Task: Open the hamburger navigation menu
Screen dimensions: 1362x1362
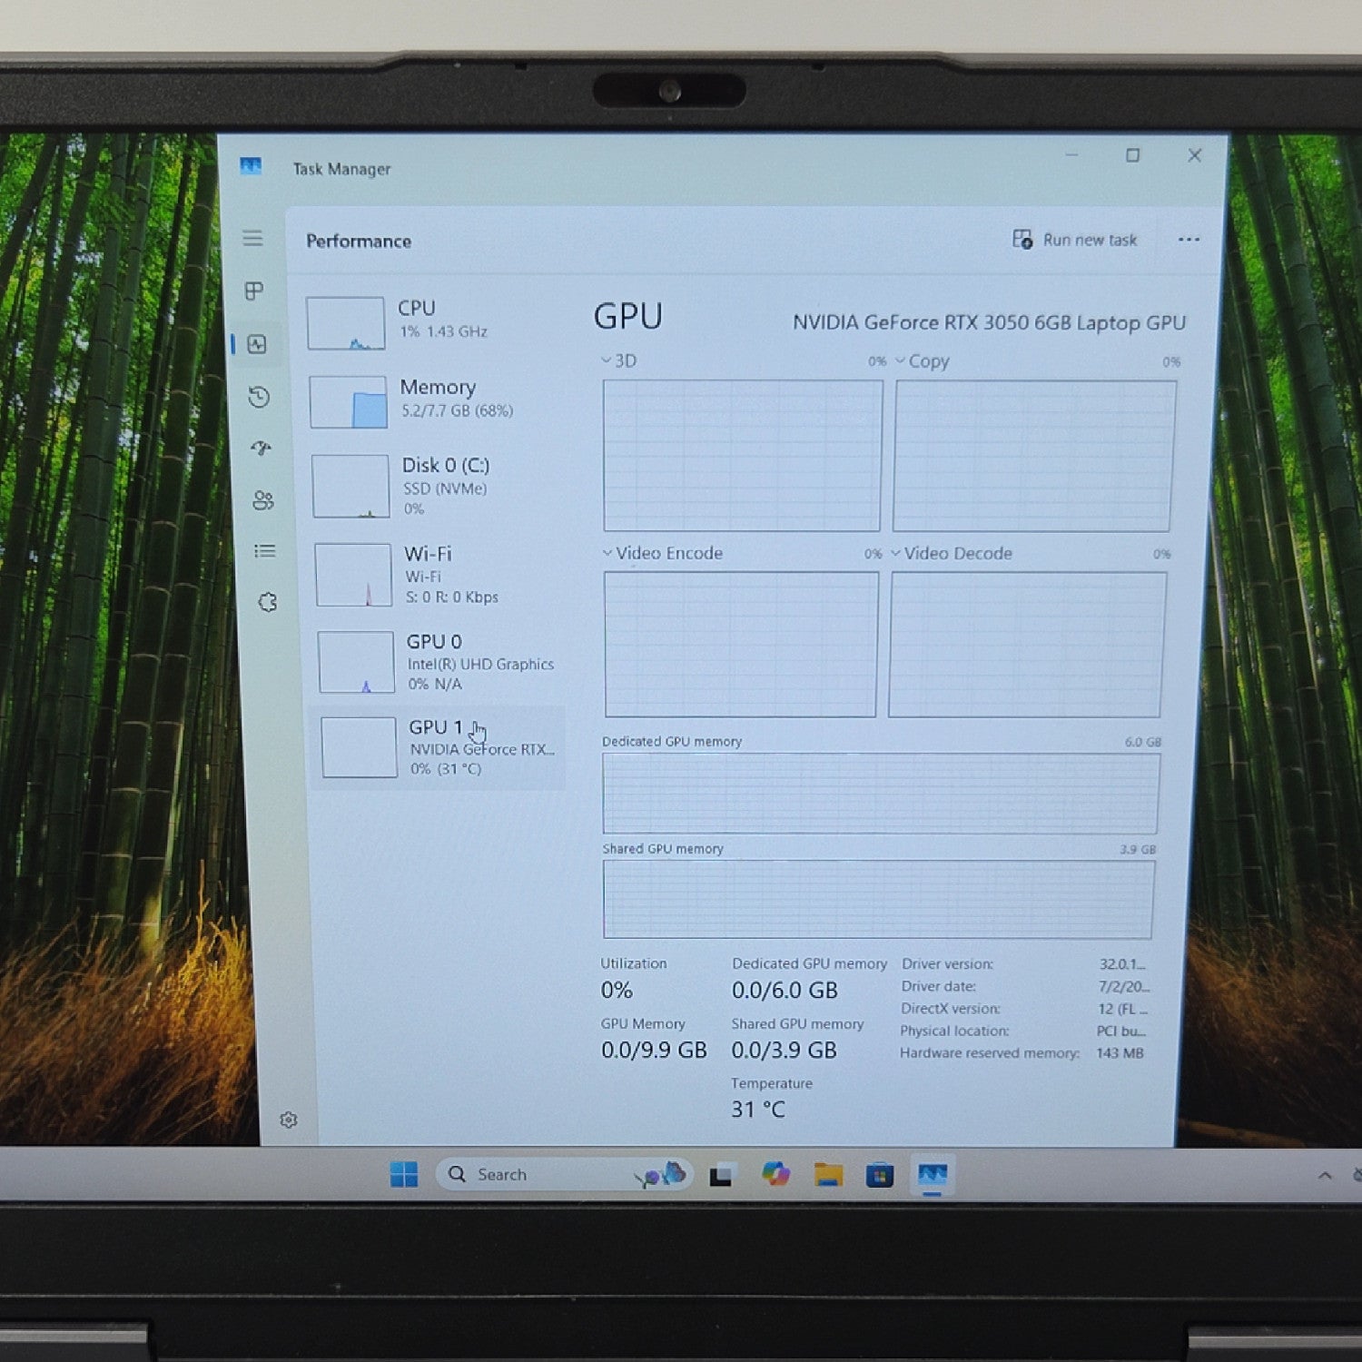Action: (252, 238)
